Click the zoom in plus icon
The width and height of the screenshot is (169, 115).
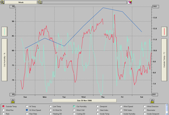pos(2,2)
